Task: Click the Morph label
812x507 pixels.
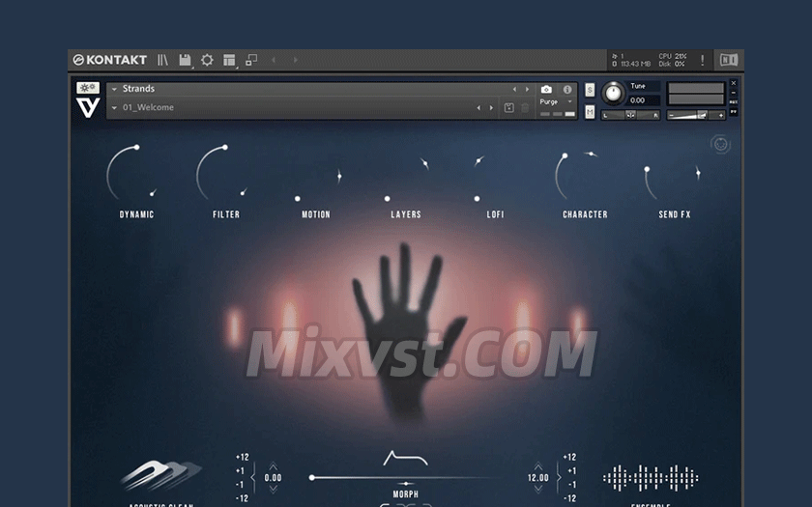Action: pyautogui.click(x=405, y=493)
